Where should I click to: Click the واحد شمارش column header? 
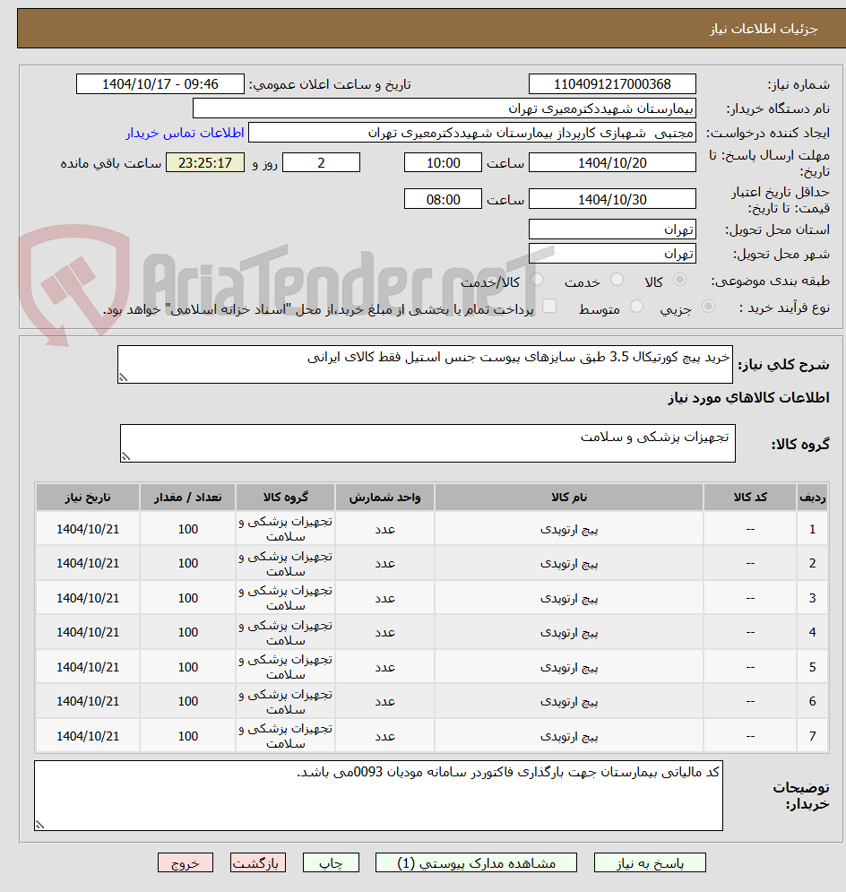pyautogui.click(x=384, y=498)
